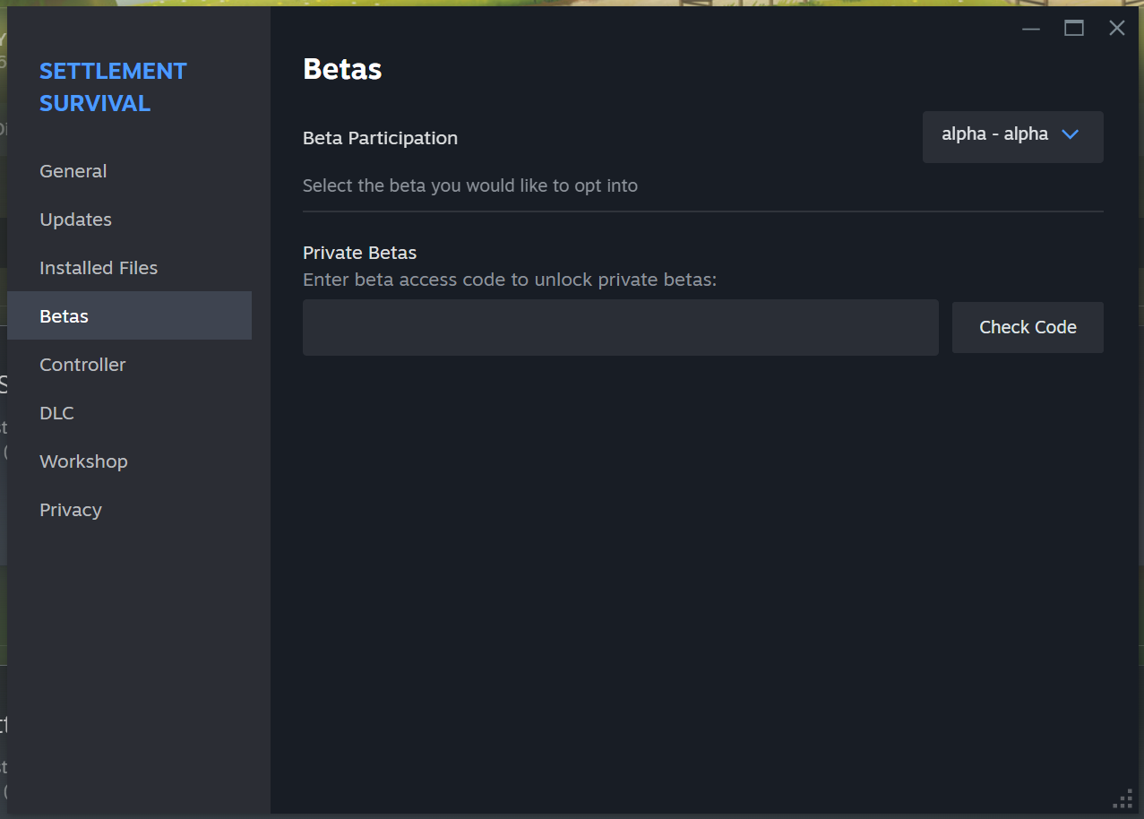The image size is (1144, 819).
Task: Open the Controller settings
Action: click(82, 365)
